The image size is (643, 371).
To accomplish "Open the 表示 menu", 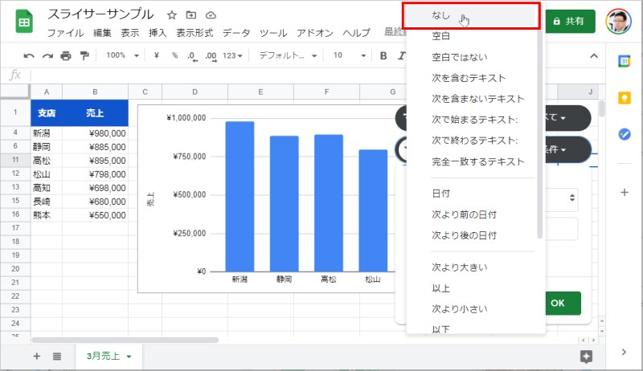I will pyautogui.click(x=130, y=33).
